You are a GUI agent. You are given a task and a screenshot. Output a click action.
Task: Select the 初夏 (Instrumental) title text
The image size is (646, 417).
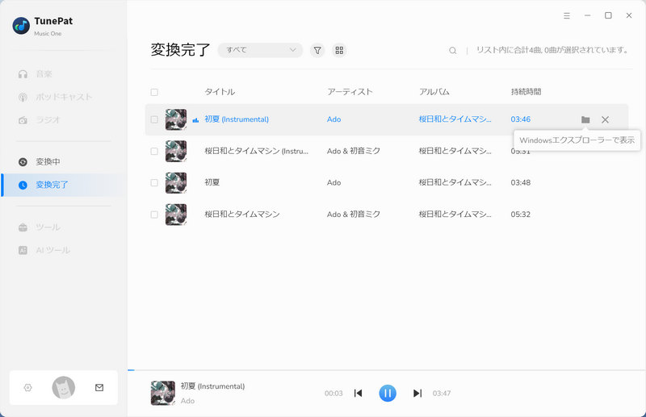pos(237,119)
